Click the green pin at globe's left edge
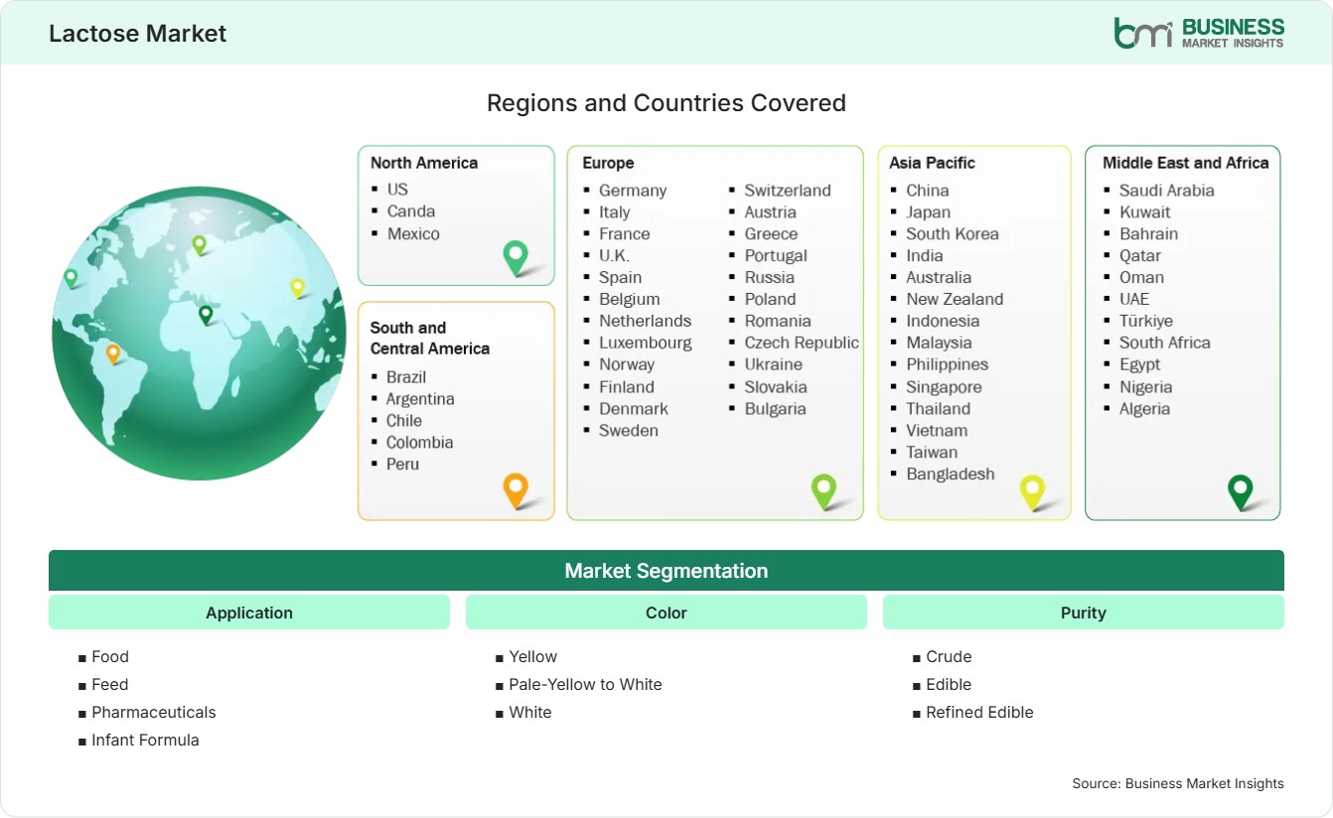Image resolution: width=1333 pixels, height=818 pixels. click(x=71, y=278)
